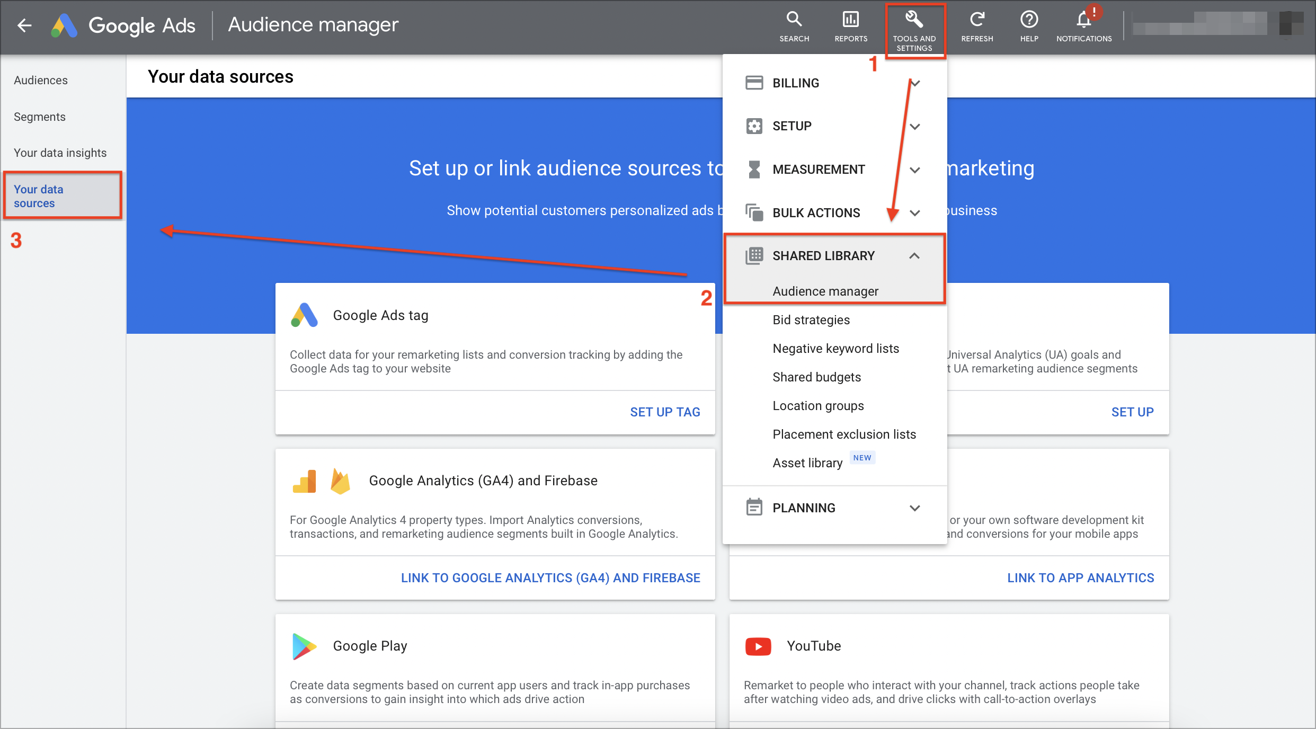Click the BILLING menu label
This screenshot has height=729, width=1316.
(796, 83)
